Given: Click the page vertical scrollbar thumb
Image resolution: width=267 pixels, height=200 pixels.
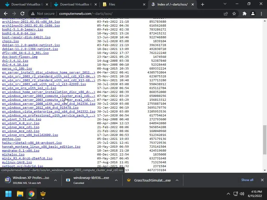Looking at the screenshot, I should (x=265, y=140).
